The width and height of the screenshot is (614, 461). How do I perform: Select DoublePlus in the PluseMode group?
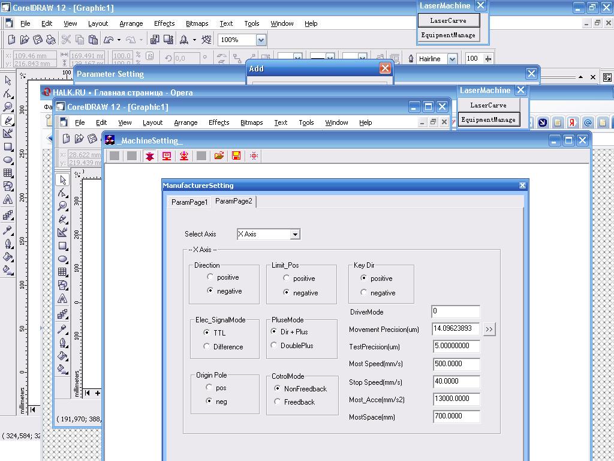[x=274, y=345]
